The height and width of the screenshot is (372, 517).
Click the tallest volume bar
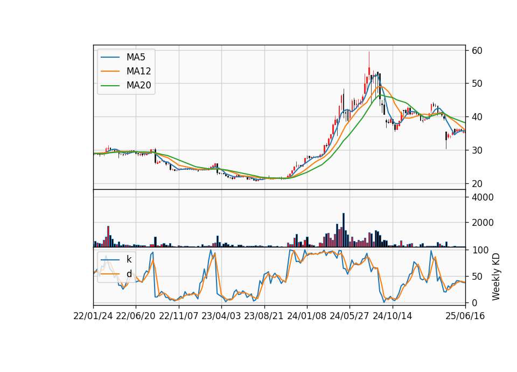(x=344, y=230)
